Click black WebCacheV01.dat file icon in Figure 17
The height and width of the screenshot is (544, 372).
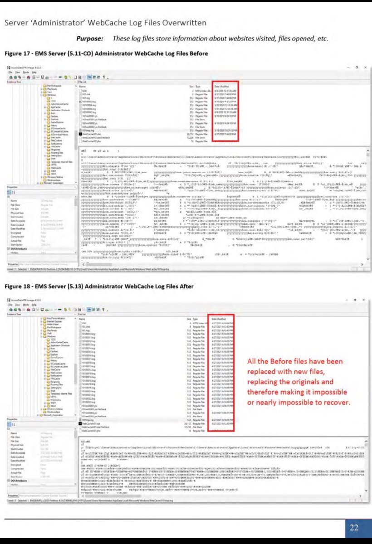(80, 134)
